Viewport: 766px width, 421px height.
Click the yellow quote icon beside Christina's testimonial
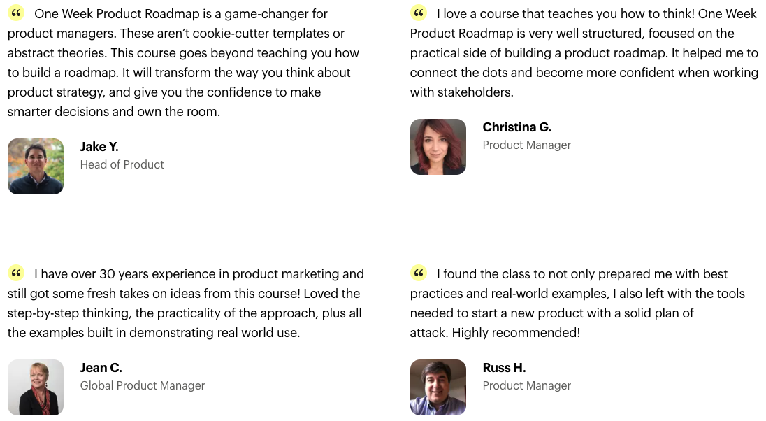point(419,13)
